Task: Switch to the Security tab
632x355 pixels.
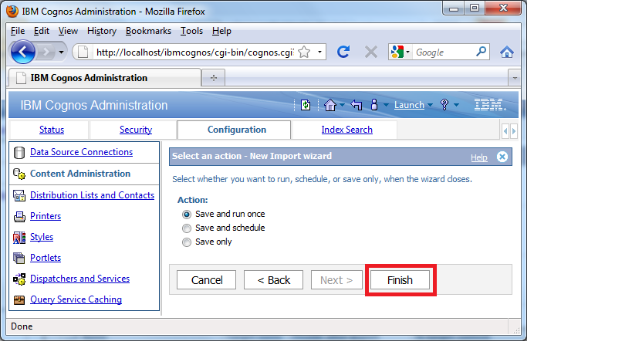Action: (x=136, y=130)
